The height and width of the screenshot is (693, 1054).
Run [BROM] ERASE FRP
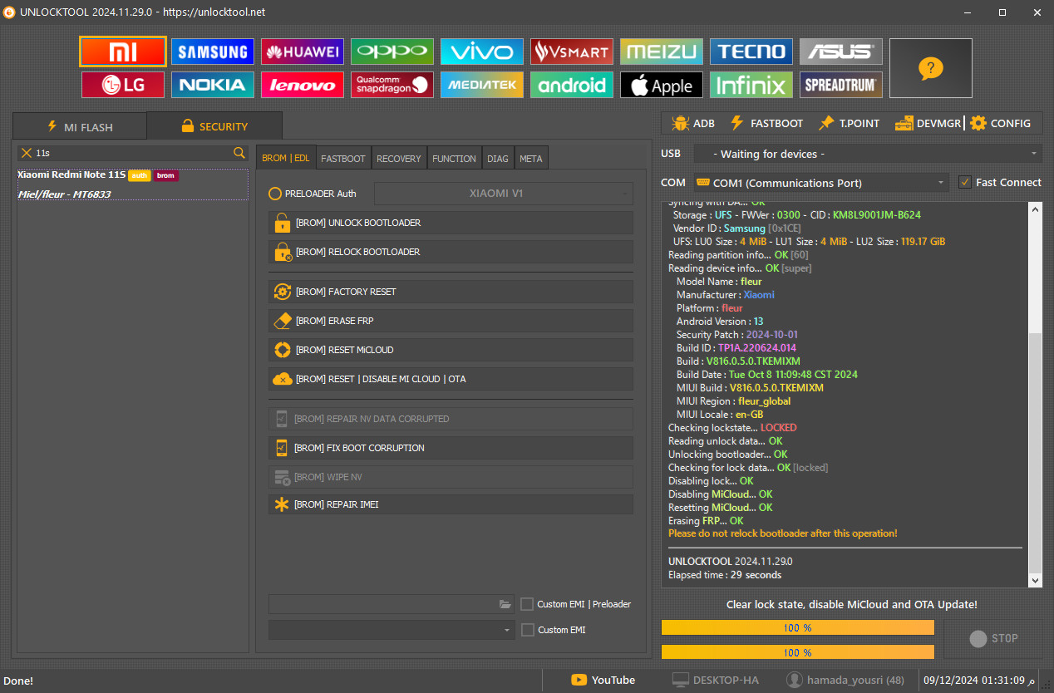point(451,321)
